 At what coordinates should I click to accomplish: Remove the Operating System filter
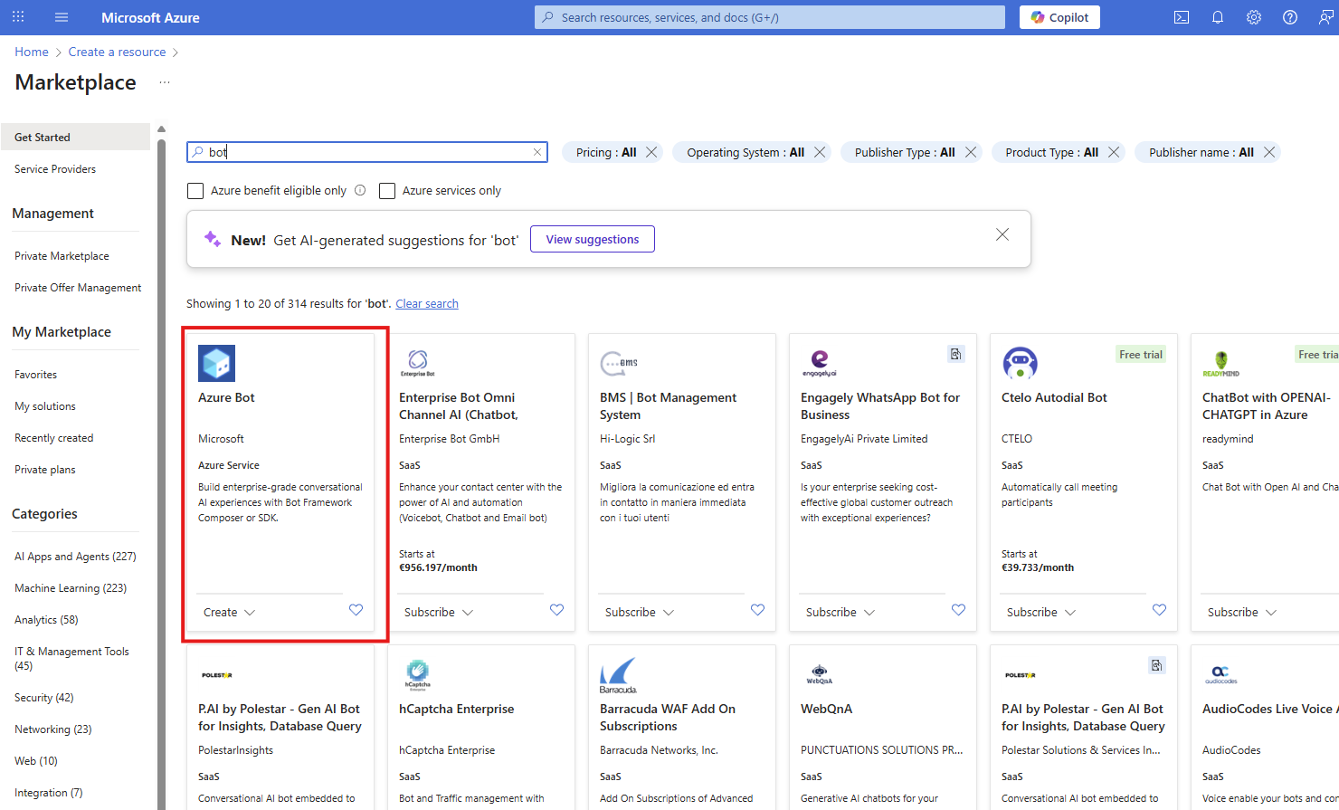[x=820, y=152]
